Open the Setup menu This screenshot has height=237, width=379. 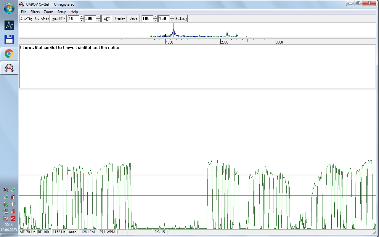(x=62, y=12)
